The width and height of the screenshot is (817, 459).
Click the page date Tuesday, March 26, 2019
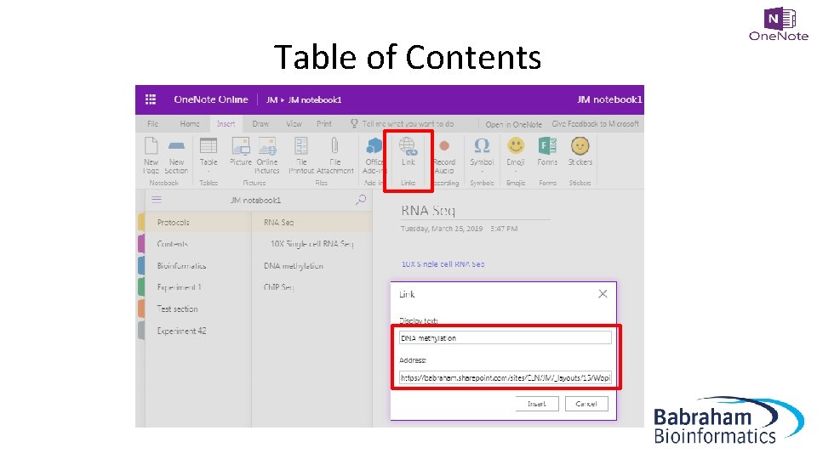(x=442, y=229)
